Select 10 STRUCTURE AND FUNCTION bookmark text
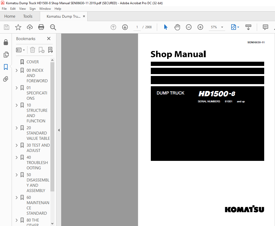 (37, 113)
